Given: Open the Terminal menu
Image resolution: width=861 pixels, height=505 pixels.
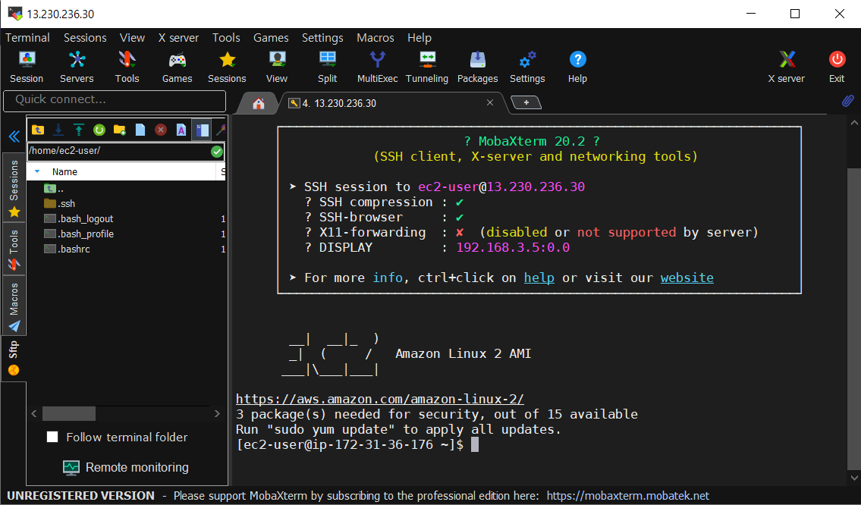Looking at the screenshot, I should pos(27,38).
